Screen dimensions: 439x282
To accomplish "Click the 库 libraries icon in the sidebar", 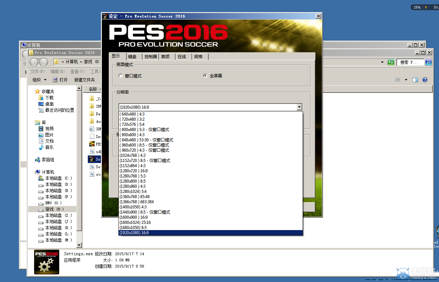I will coord(38,122).
